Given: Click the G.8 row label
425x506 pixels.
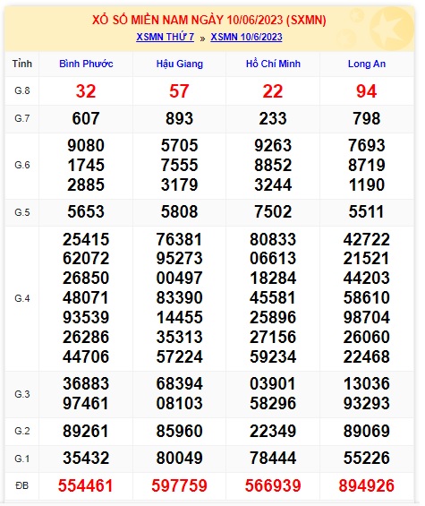Looking at the screenshot, I should [22, 90].
